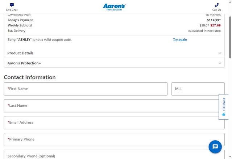Click the Today's Payment label
The width and height of the screenshot is (232, 159).
pyautogui.click(x=20, y=20)
